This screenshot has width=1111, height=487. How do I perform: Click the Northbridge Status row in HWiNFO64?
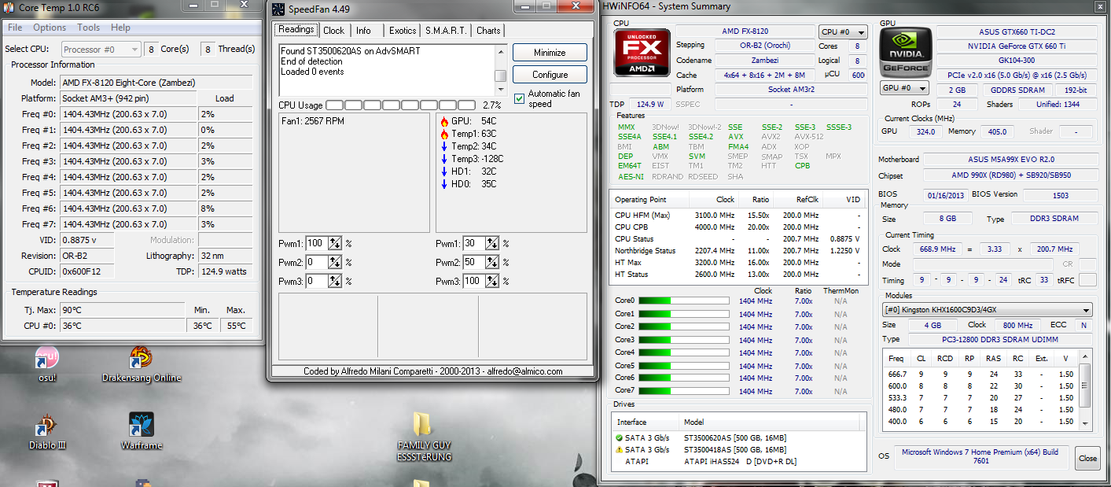pos(738,251)
